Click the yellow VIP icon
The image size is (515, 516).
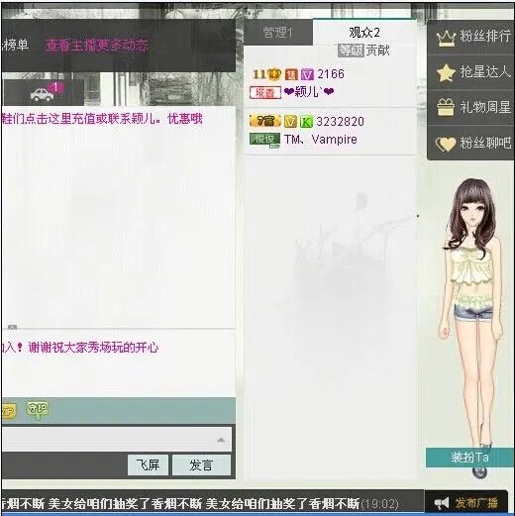8,411
